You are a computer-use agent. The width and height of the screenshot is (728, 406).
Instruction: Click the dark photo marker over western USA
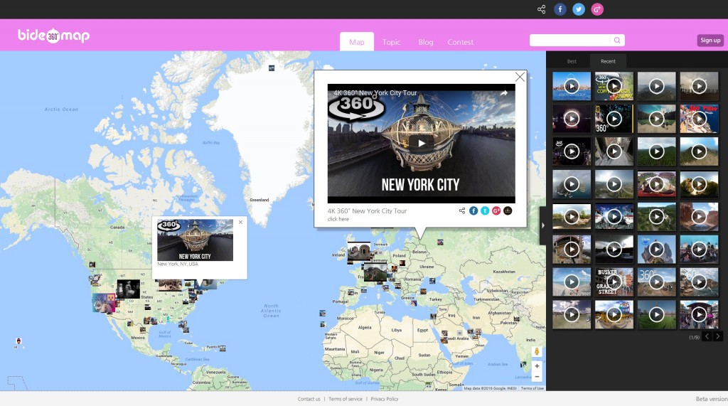click(128, 289)
